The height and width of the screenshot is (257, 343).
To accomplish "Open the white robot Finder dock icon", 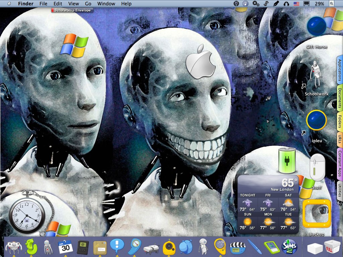I will (13, 247).
